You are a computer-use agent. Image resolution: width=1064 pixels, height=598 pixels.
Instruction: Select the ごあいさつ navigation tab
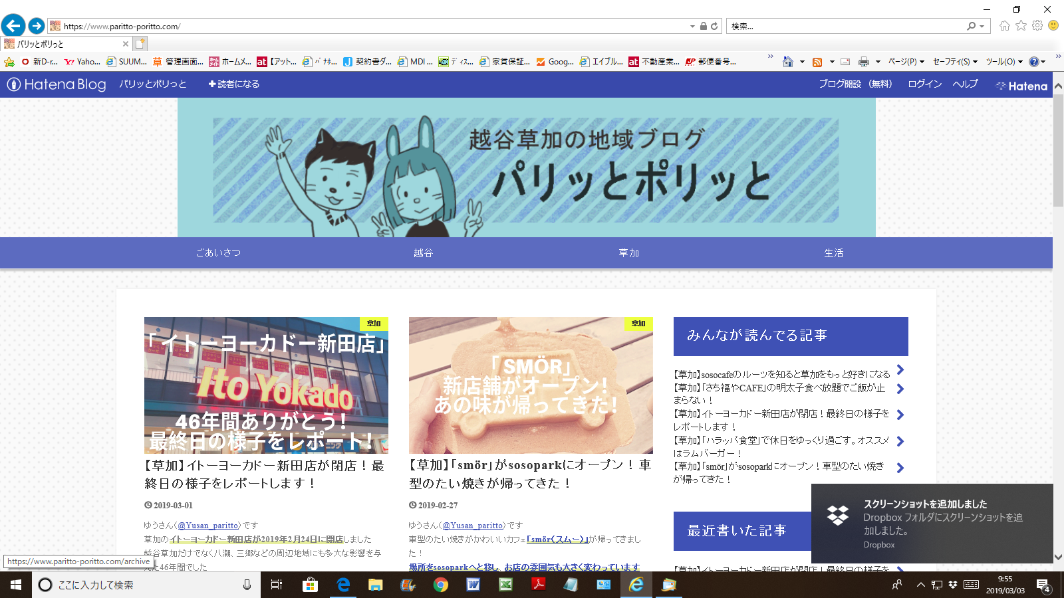tap(218, 253)
